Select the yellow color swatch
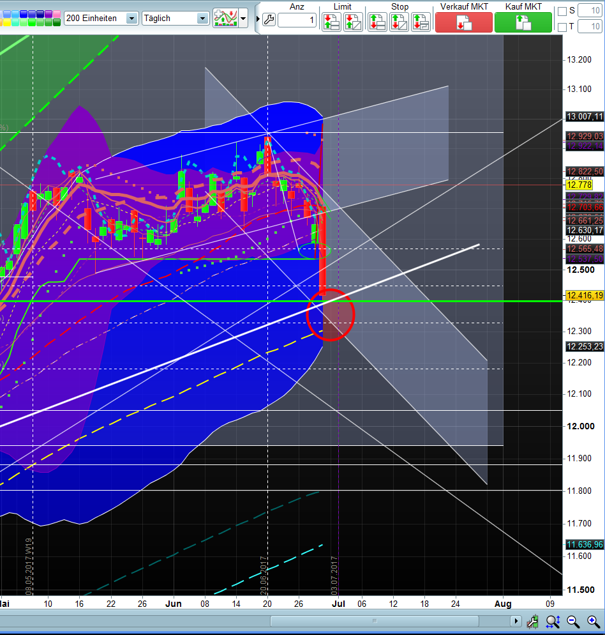605x635 pixels. [x=7, y=22]
